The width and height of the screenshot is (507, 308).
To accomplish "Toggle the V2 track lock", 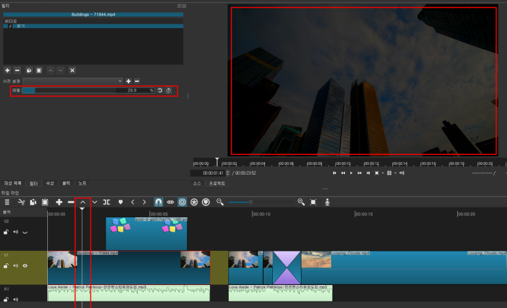I will pos(6,232).
